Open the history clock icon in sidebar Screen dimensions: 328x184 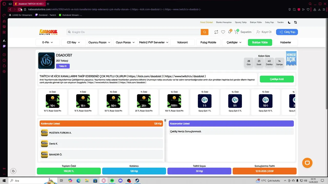point(4,60)
